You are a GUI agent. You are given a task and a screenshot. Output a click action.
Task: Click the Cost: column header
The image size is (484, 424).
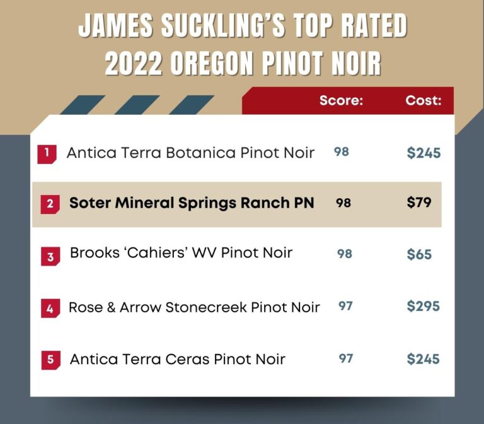pos(423,100)
